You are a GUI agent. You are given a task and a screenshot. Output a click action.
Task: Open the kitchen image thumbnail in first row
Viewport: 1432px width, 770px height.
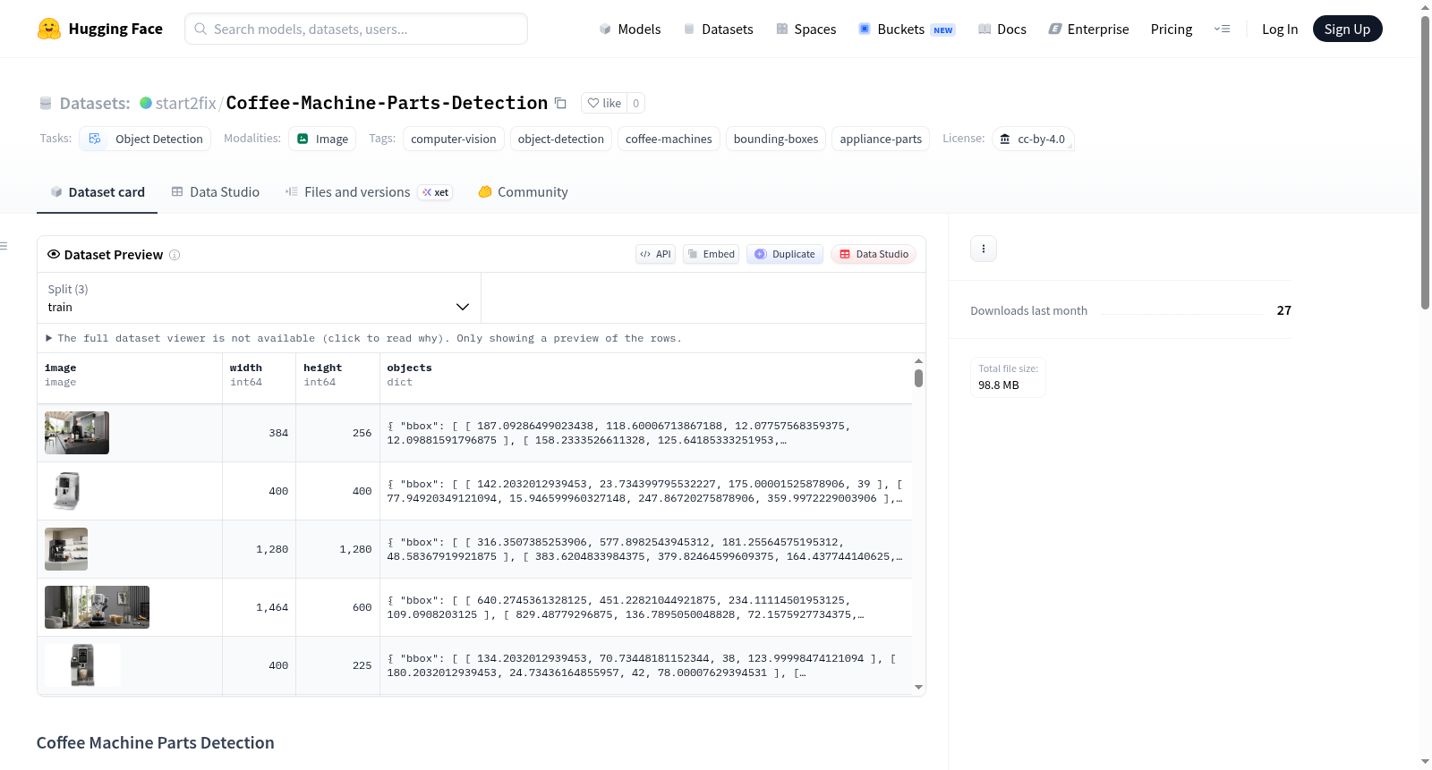coord(77,433)
